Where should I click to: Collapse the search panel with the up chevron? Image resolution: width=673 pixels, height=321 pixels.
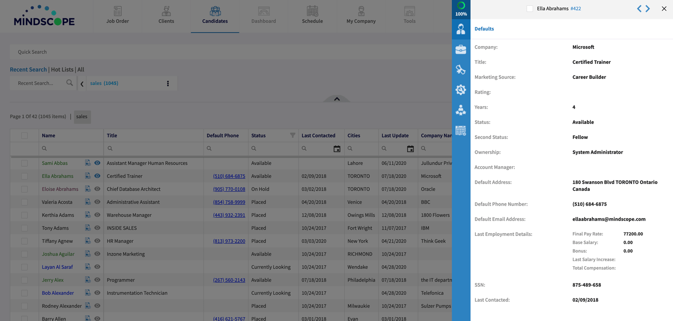click(336, 99)
